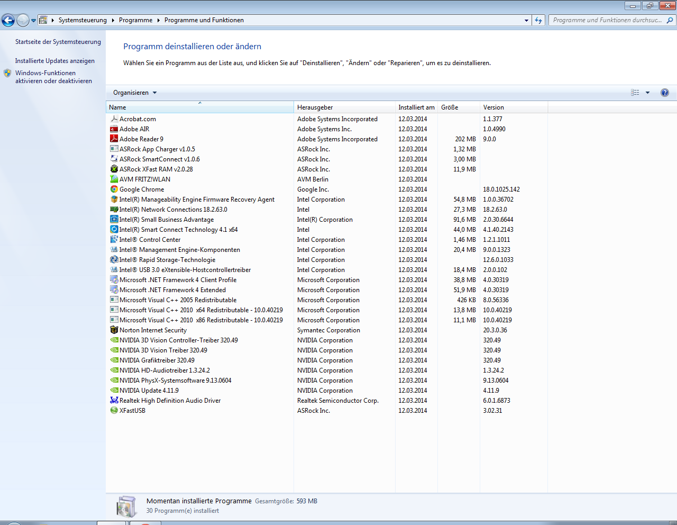This screenshot has height=525, width=677.
Task: Click version 18.0.1025.142 cell
Action: 501,189
